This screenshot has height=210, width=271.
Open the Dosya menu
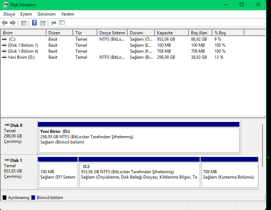click(x=9, y=14)
